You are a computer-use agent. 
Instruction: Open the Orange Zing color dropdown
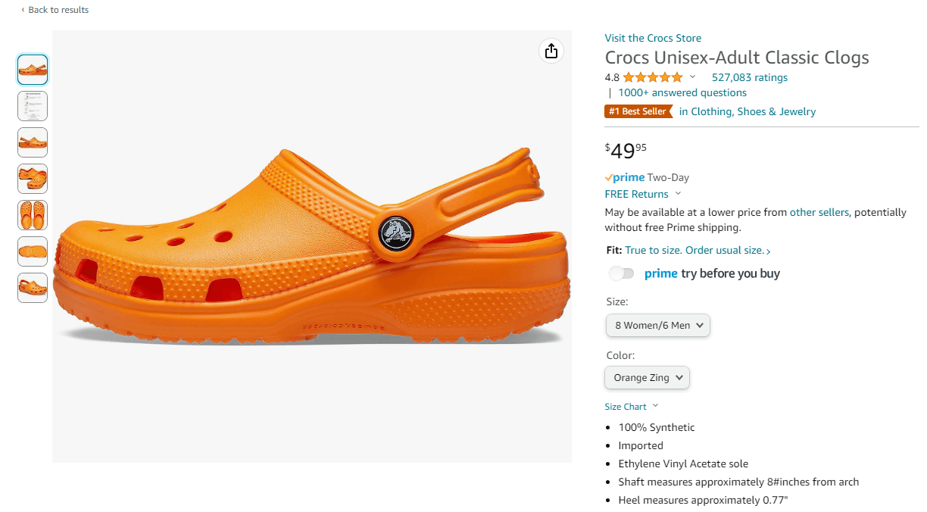[648, 377]
